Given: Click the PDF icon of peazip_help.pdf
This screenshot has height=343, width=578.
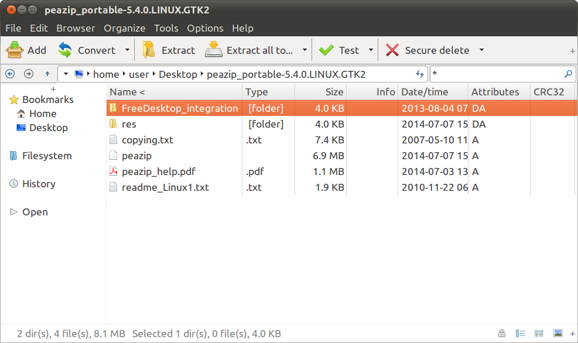Looking at the screenshot, I should (114, 171).
